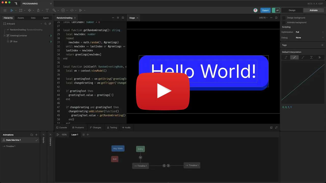Image resolution: width=326 pixels, height=183 pixels.
Task: Open the hamburger main menu
Action: pos(5,10)
